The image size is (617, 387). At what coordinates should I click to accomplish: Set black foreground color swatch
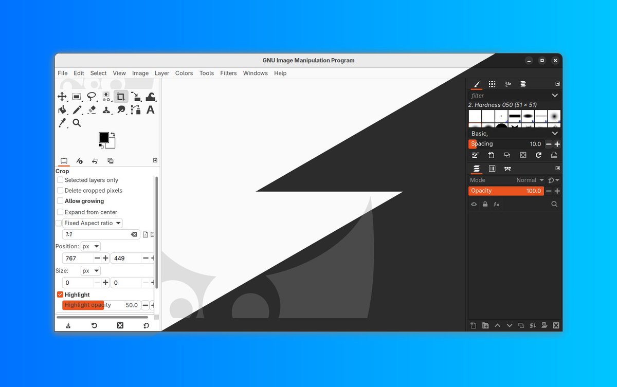[x=104, y=137]
